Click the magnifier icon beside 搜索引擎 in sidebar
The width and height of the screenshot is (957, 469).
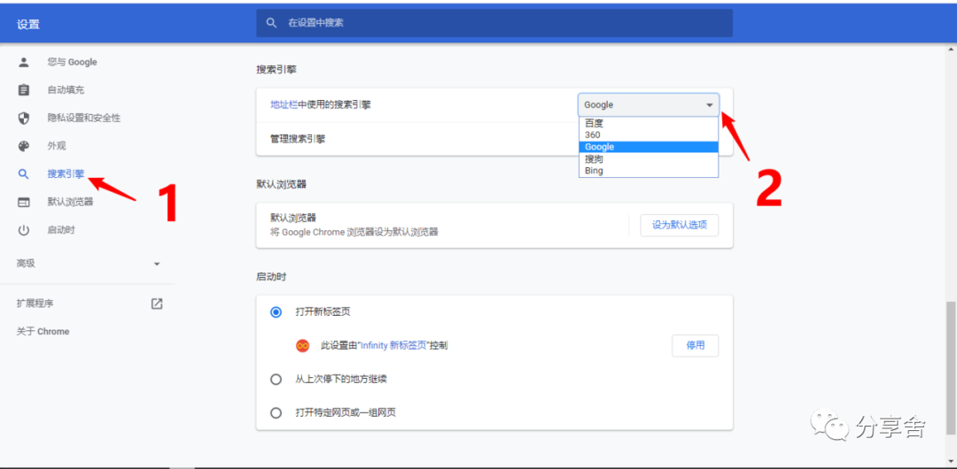coord(24,173)
